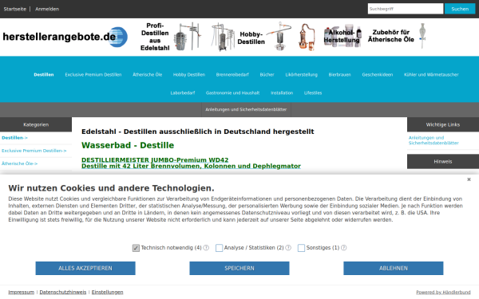This screenshot has height=299, width=479.
Task: Select the copper still banner image
Action: 307,37
